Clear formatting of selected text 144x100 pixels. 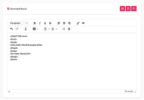click(26, 29)
